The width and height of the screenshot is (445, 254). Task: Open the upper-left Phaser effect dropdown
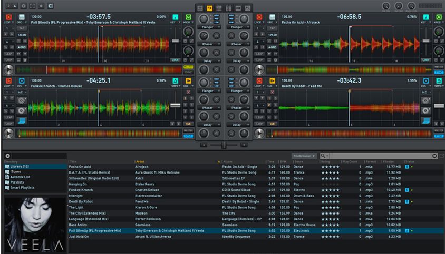click(x=209, y=44)
